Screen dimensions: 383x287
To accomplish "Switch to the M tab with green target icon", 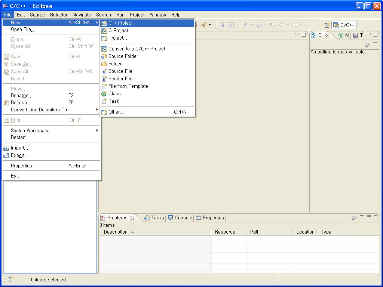I will (x=344, y=36).
